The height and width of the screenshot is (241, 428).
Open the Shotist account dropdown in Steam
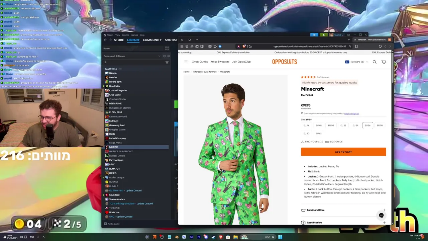(336, 35)
